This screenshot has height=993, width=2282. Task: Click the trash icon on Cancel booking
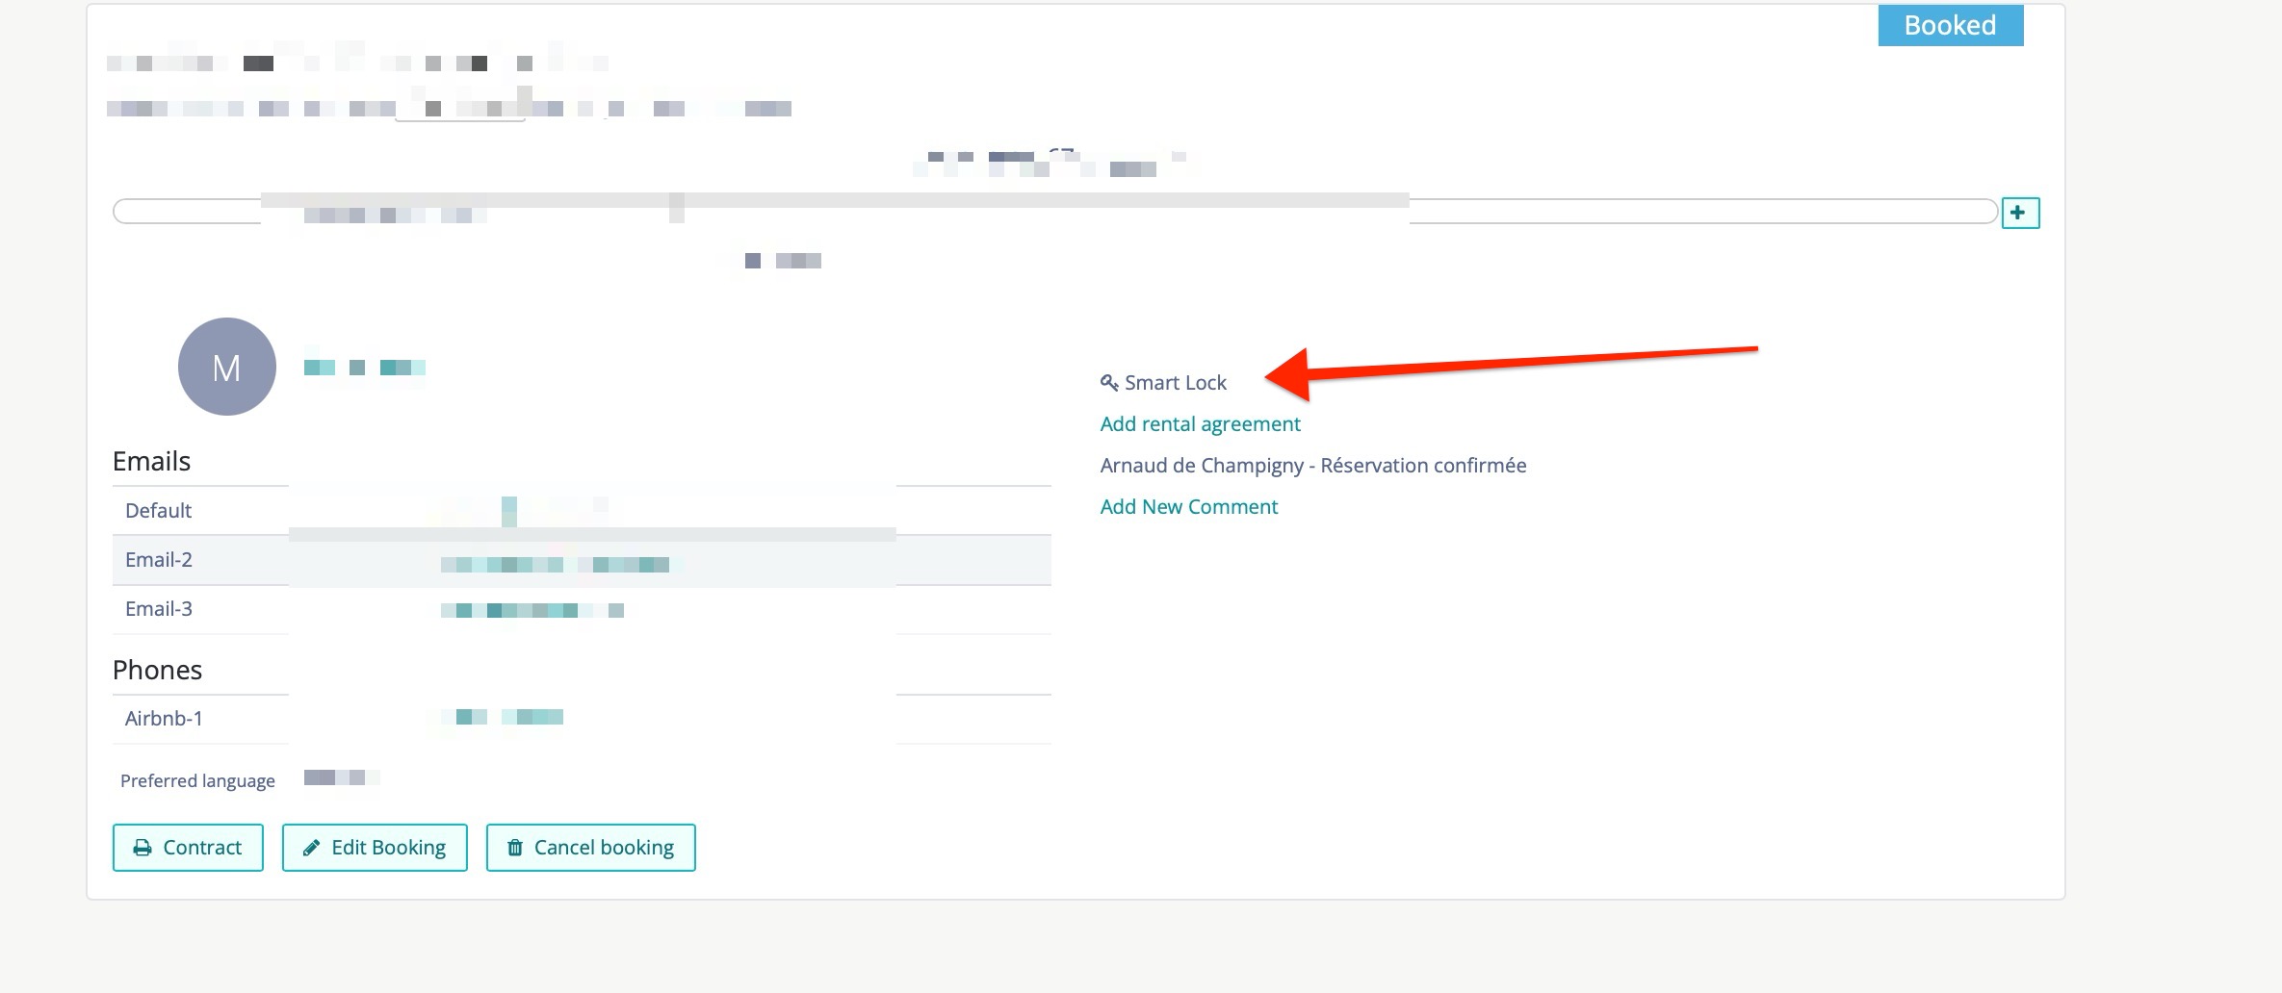pyautogui.click(x=515, y=848)
